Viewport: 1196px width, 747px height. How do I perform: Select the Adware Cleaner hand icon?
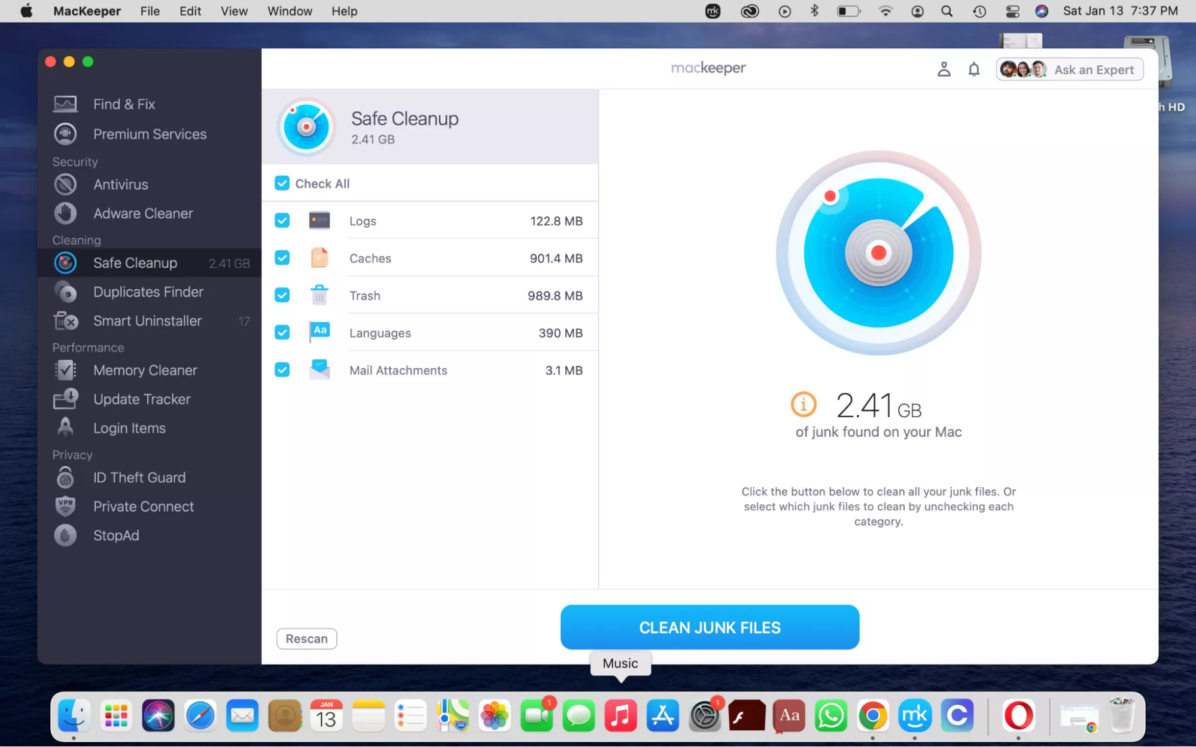[x=65, y=213]
